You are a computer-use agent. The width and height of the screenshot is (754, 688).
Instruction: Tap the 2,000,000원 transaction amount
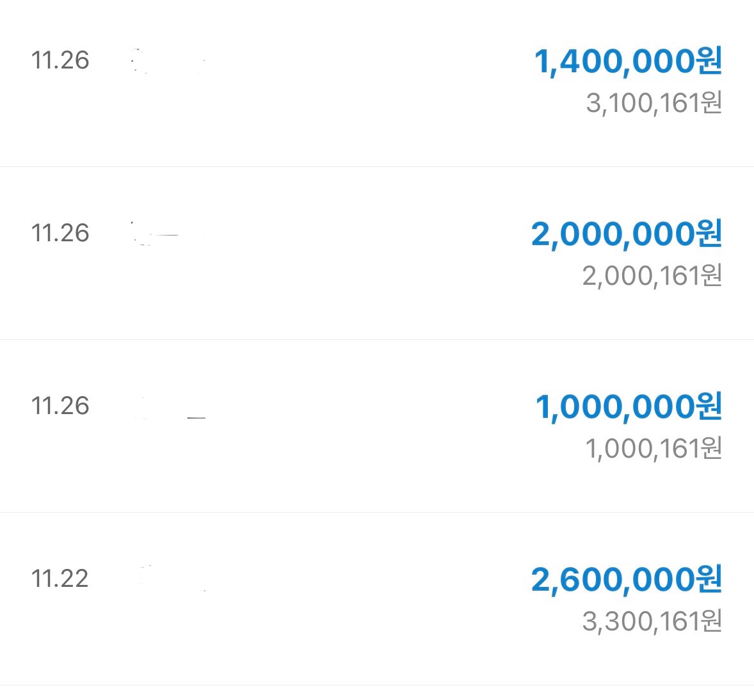(626, 234)
